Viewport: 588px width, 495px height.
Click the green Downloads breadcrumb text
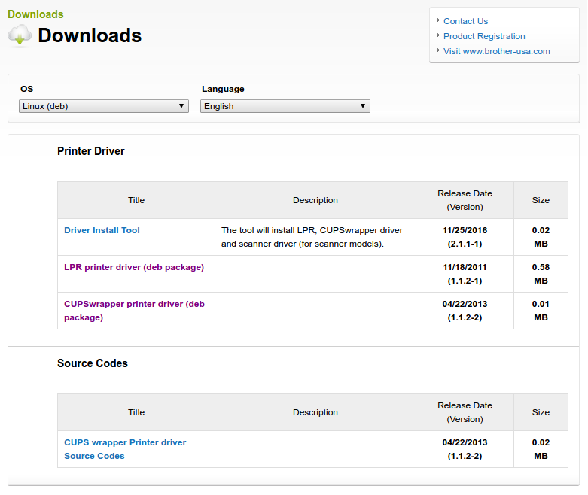click(x=35, y=14)
